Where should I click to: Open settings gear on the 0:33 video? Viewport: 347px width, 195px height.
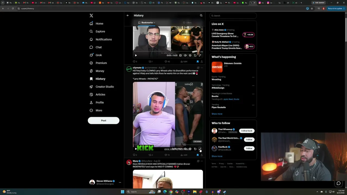tap(190, 56)
